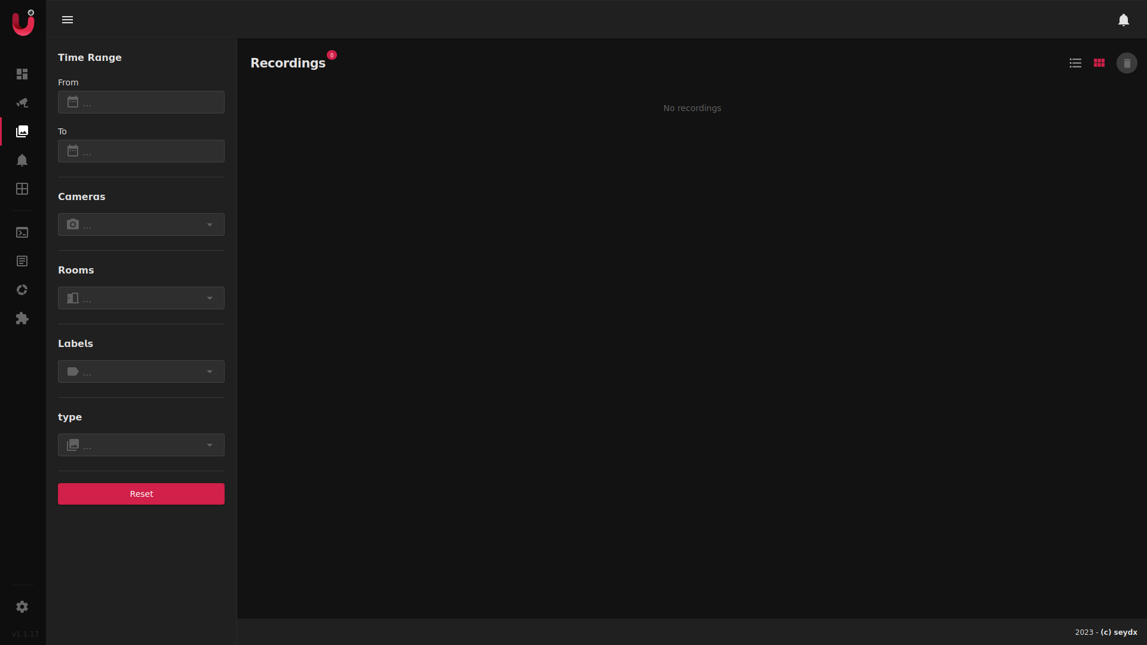This screenshot has width=1147, height=645.
Task: Open the Camview grid section
Action: pos(22,189)
